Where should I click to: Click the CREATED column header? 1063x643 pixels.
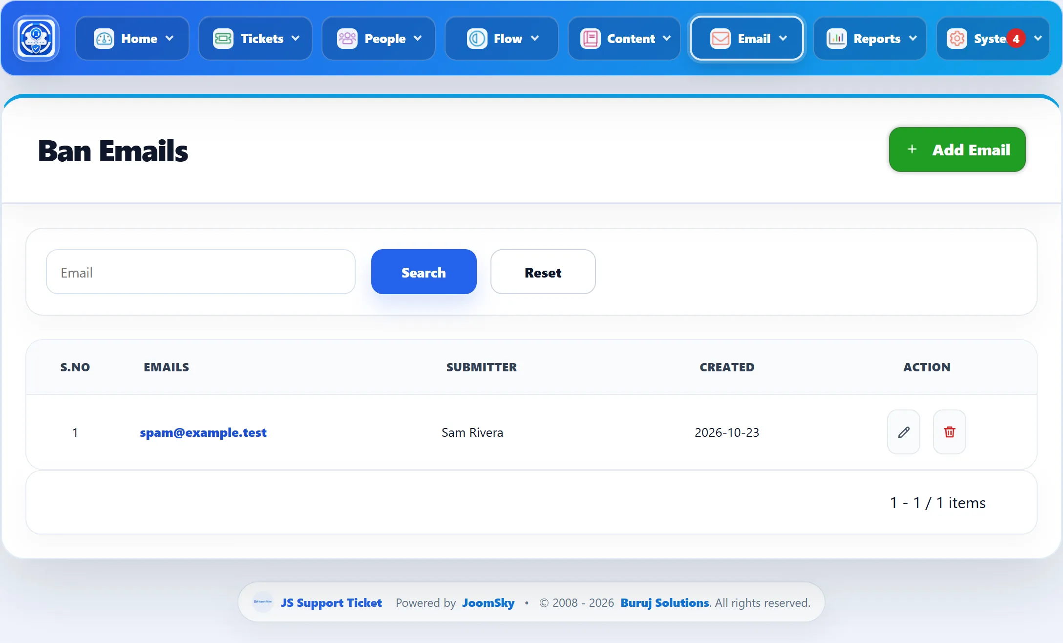[x=727, y=367]
